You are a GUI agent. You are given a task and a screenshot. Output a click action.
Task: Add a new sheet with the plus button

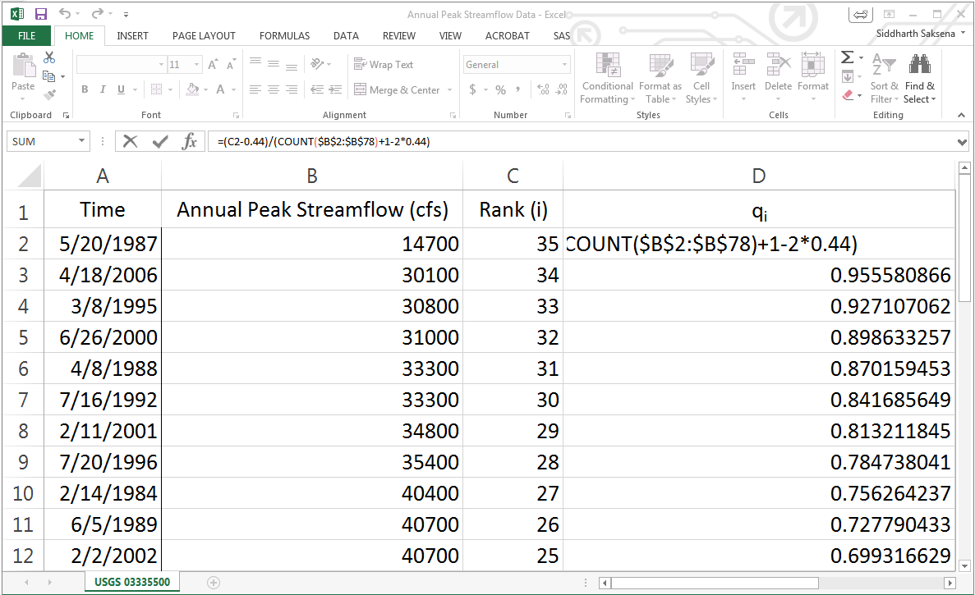214,583
